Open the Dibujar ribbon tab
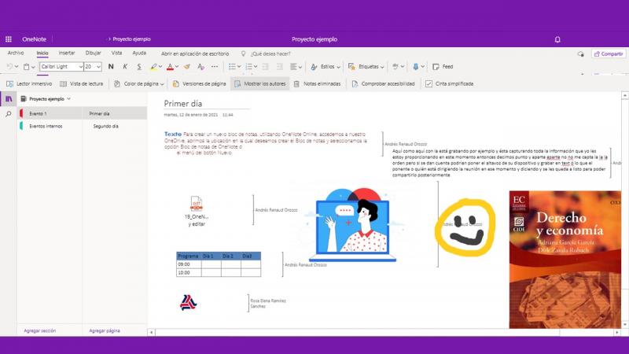This screenshot has height=354, width=629. point(93,53)
